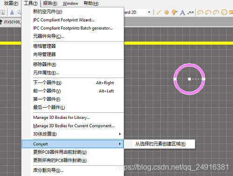Jump to 第一个器件(F) first component
233x176 pixels.
[73, 99]
